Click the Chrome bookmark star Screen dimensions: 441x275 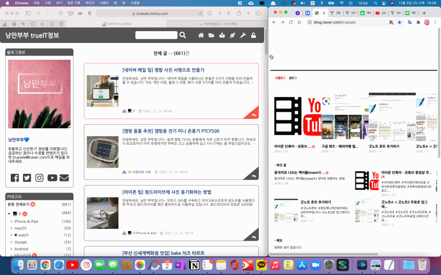tap(399, 22)
